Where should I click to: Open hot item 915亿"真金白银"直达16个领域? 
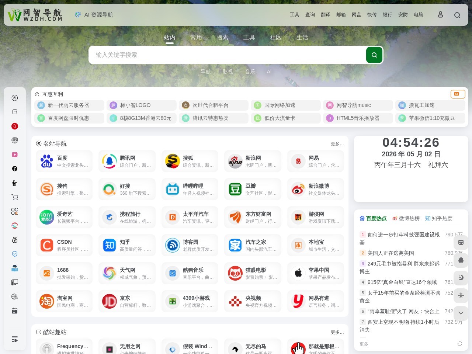click(402, 282)
